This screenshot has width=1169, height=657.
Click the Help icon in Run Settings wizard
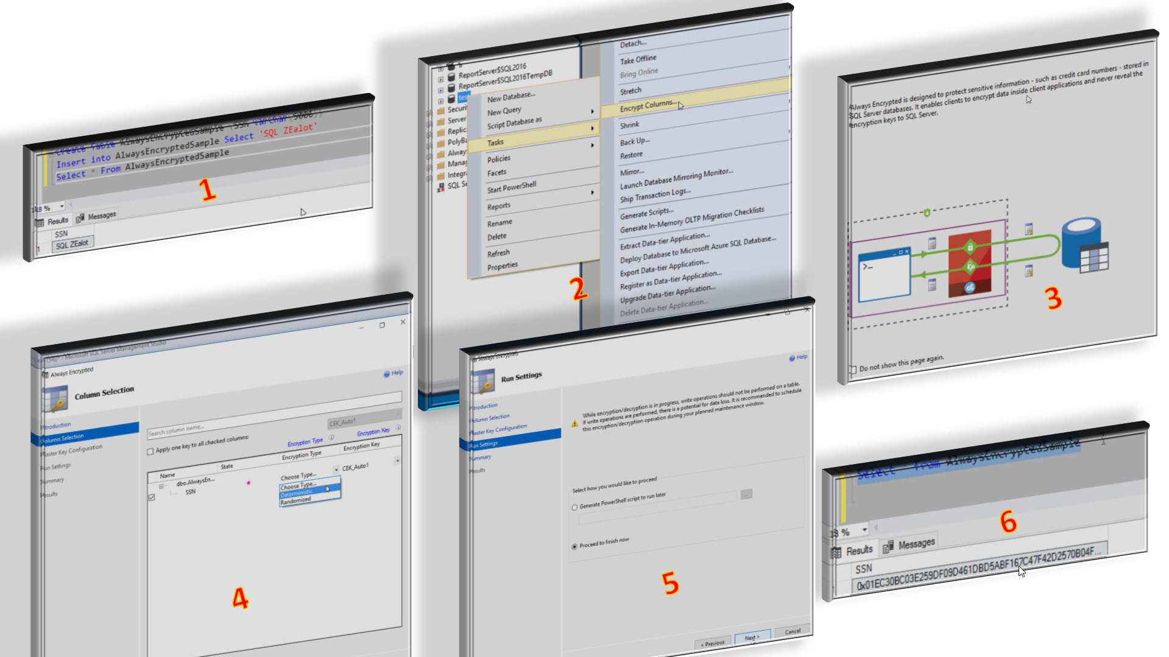(792, 357)
